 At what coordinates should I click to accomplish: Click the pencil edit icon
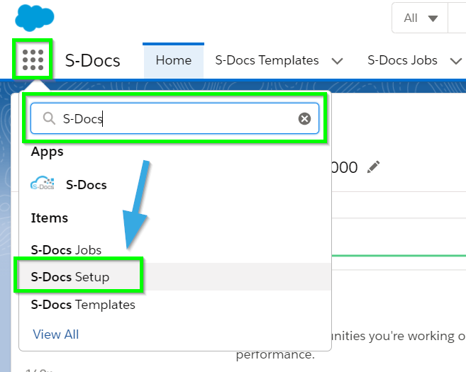coord(373,167)
